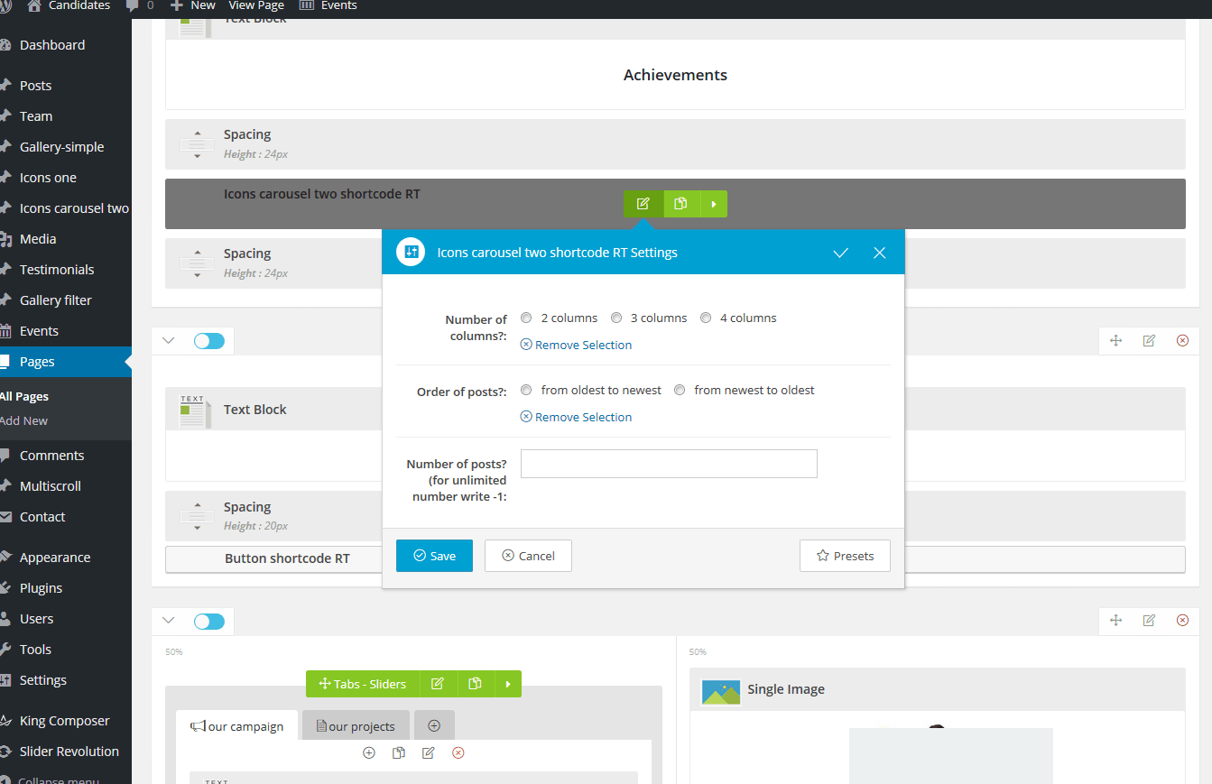Open Slider Revolution from the sidebar

coord(69,751)
